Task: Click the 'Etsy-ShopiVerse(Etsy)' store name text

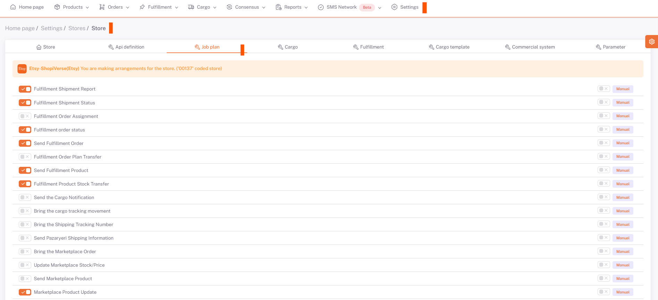Action: (x=54, y=69)
